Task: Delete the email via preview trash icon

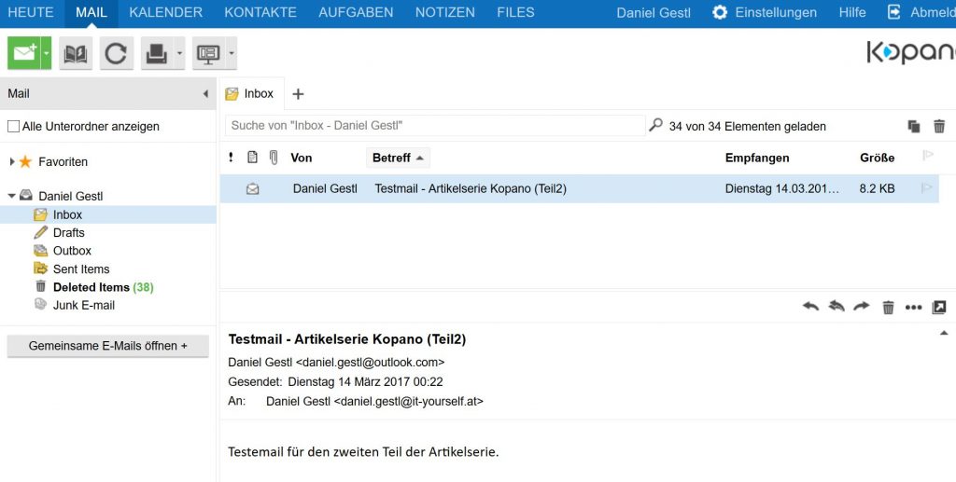Action: coord(888,307)
